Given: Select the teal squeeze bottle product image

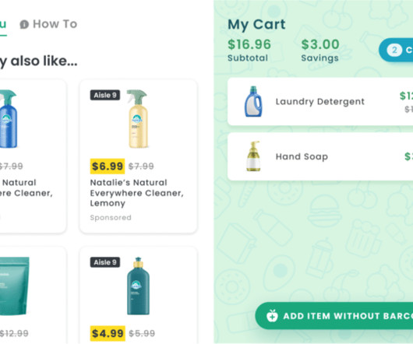Looking at the screenshot, I should (x=138, y=286).
